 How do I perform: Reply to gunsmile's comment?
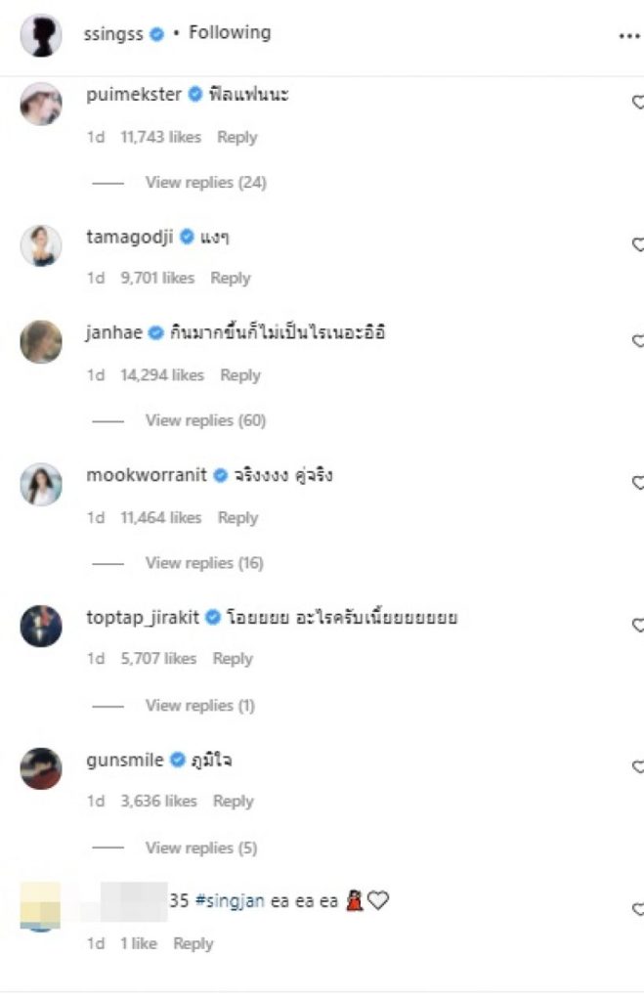[x=234, y=802]
